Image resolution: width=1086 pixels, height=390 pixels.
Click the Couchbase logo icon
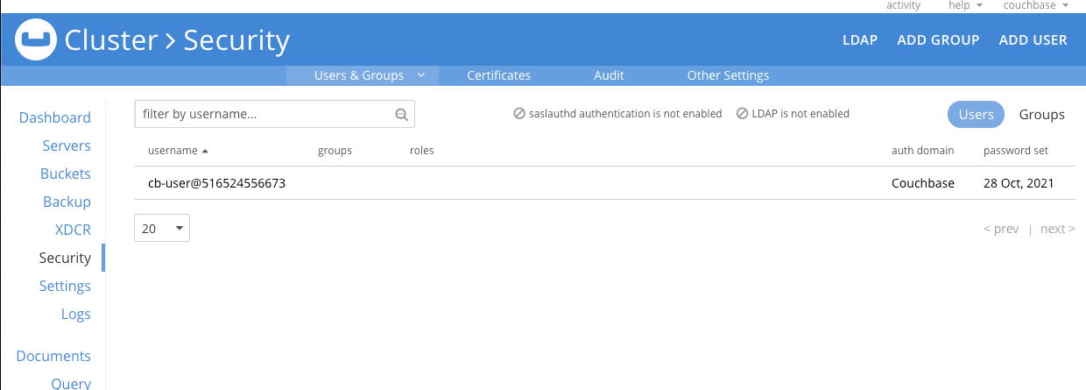36,39
